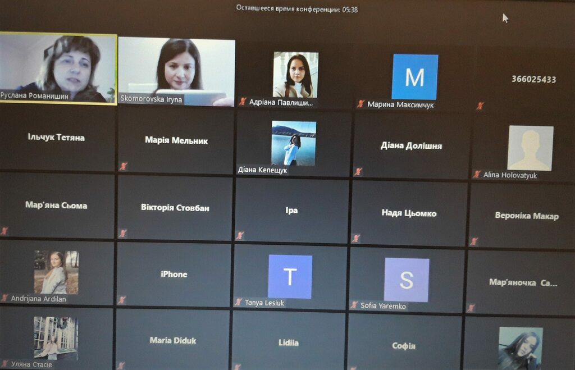Click the Ільчук Тетяна participant tile

pos(57,138)
